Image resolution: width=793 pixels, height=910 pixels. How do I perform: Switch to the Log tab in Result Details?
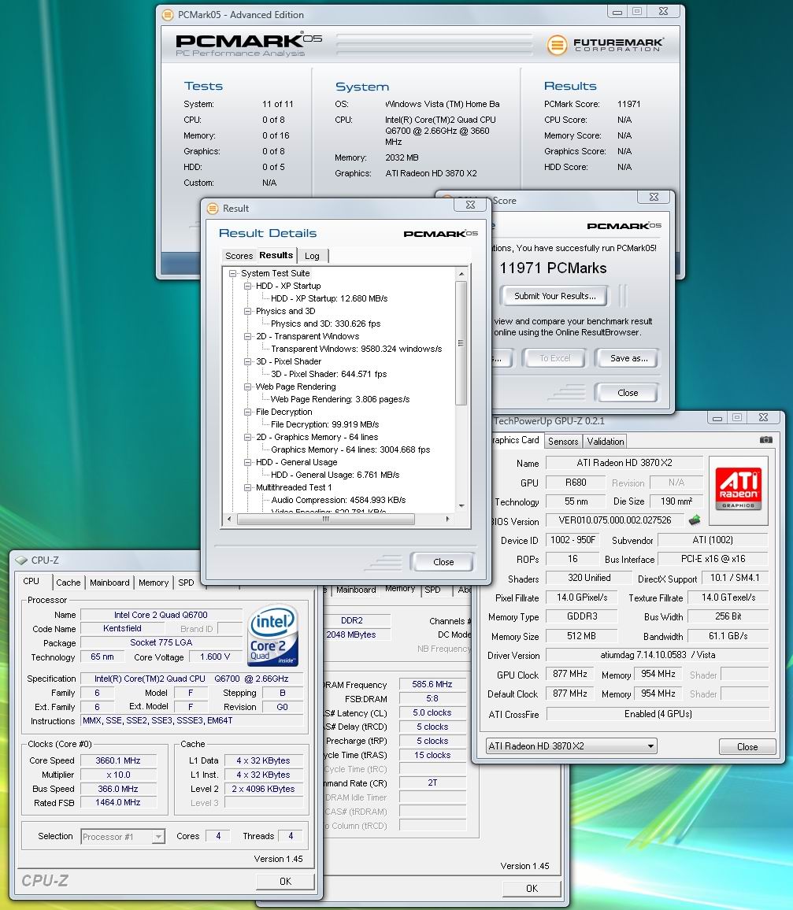313,256
